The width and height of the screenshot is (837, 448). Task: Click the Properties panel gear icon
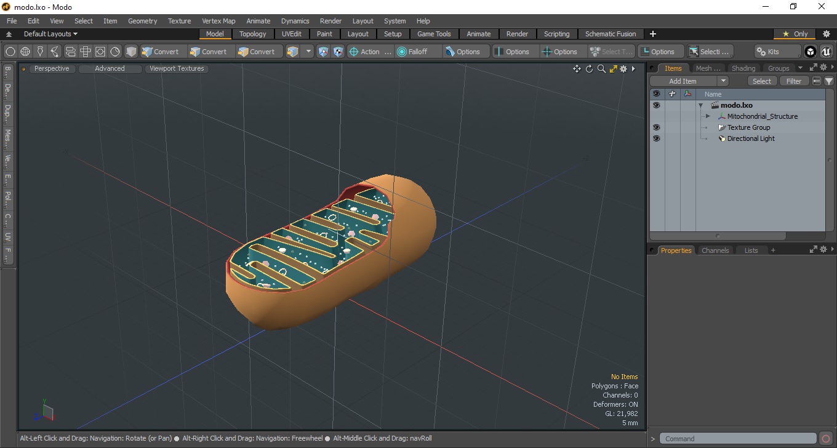coord(823,250)
